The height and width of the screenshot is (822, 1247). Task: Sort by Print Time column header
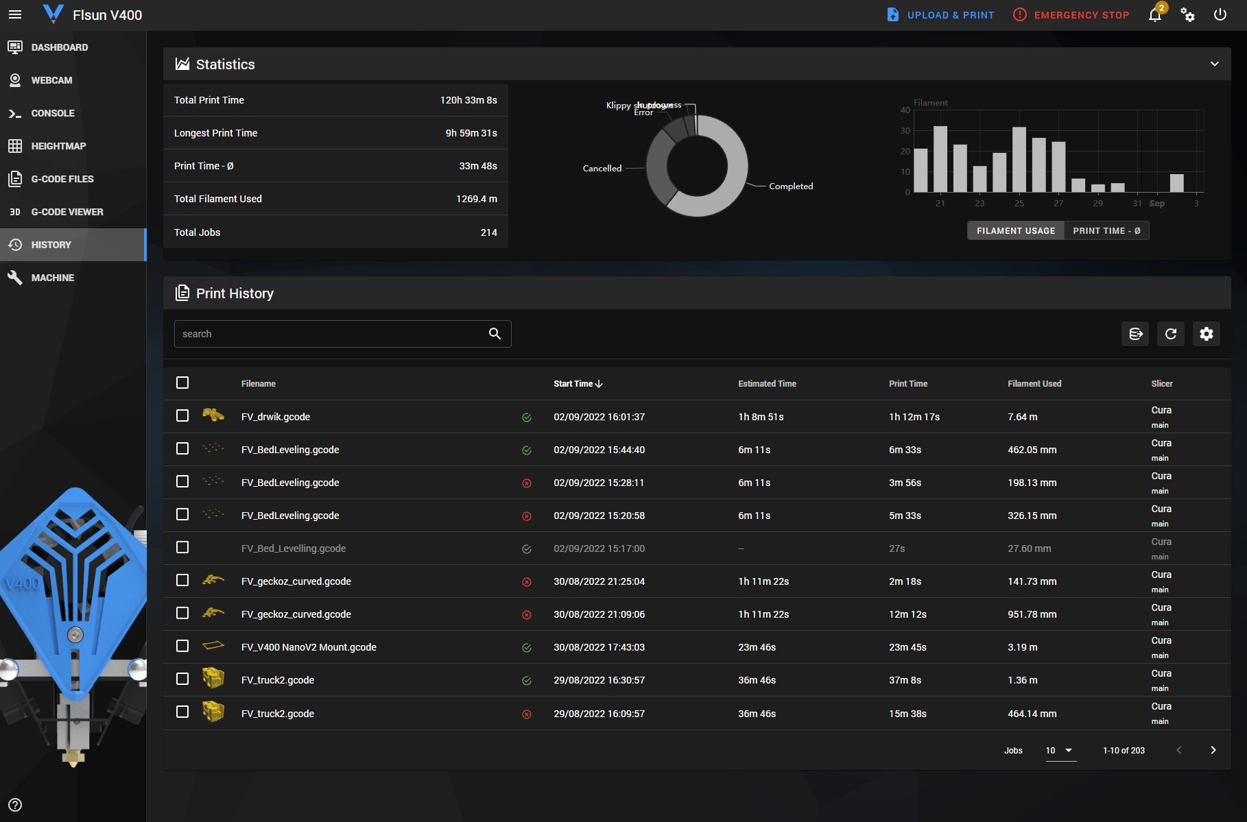tap(908, 384)
